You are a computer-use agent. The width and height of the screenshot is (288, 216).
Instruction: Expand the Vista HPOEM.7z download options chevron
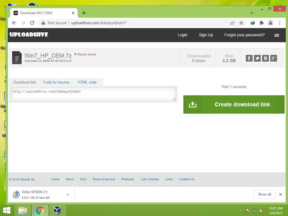[68, 195]
